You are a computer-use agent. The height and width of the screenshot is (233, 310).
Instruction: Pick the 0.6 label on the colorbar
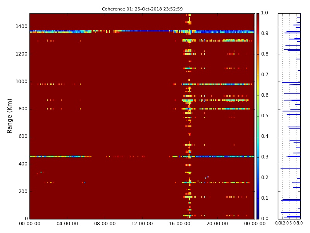click(x=265, y=95)
